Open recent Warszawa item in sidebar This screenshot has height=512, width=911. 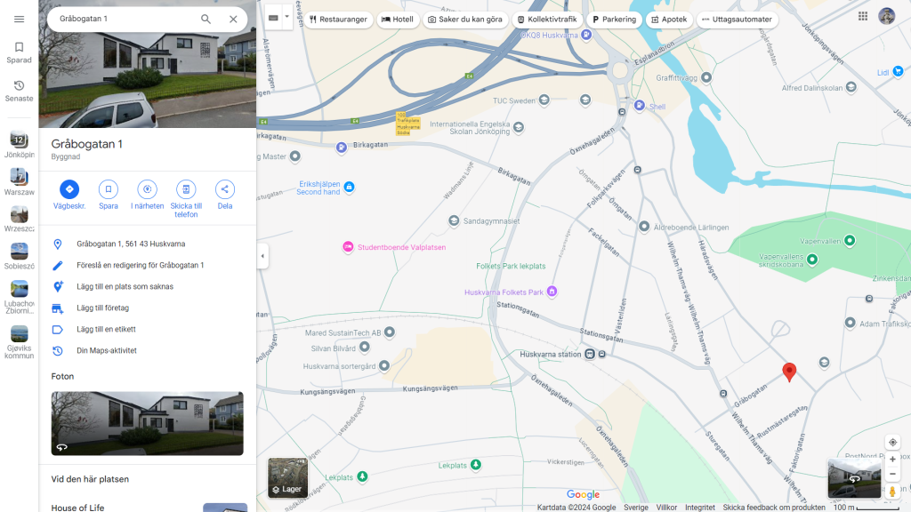(20, 181)
